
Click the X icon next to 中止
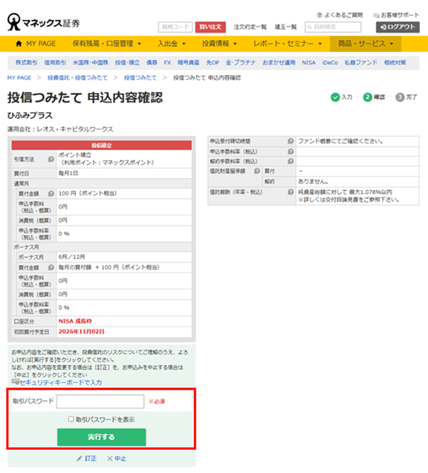pyautogui.click(x=110, y=459)
